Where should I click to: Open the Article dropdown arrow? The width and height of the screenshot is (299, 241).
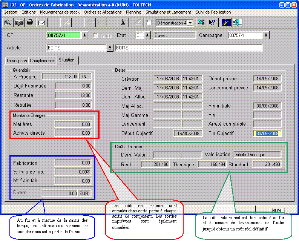coord(110,48)
